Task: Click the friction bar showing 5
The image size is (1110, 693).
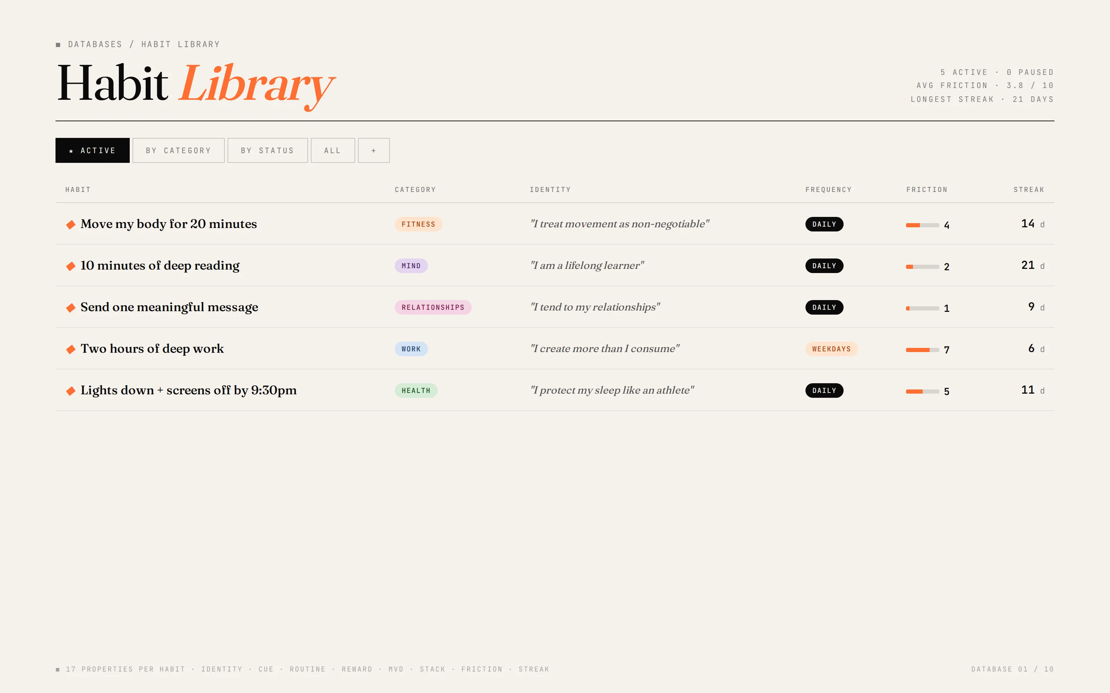Action: pyautogui.click(x=922, y=392)
